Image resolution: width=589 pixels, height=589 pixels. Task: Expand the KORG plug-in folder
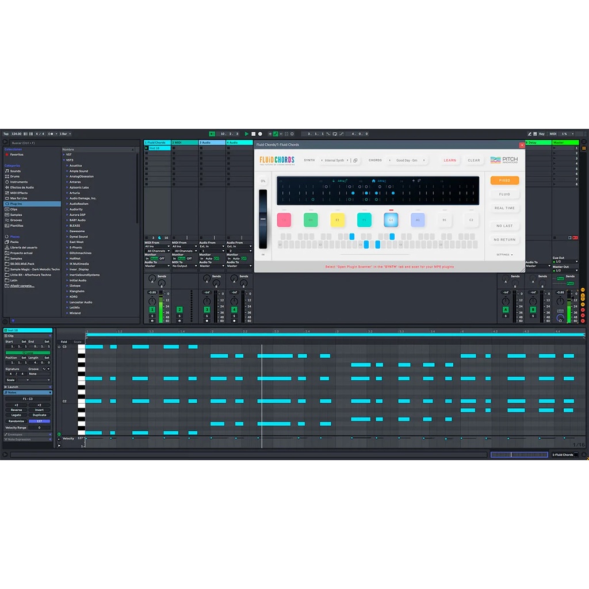click(67, 296)
